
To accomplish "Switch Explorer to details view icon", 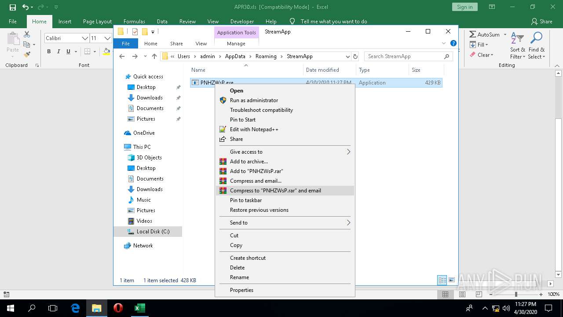I will [442, 280].
